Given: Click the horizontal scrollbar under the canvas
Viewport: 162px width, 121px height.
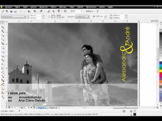Looking at the screenshot, I should (x=125, y=108).
